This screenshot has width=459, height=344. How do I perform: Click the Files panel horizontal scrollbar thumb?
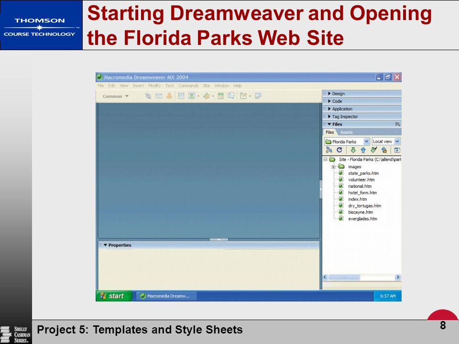pyautogui.click(x=344, y=277)
